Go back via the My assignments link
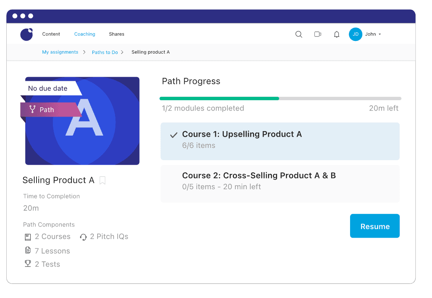This screenshot has height=298, width=432. point(60,52)
